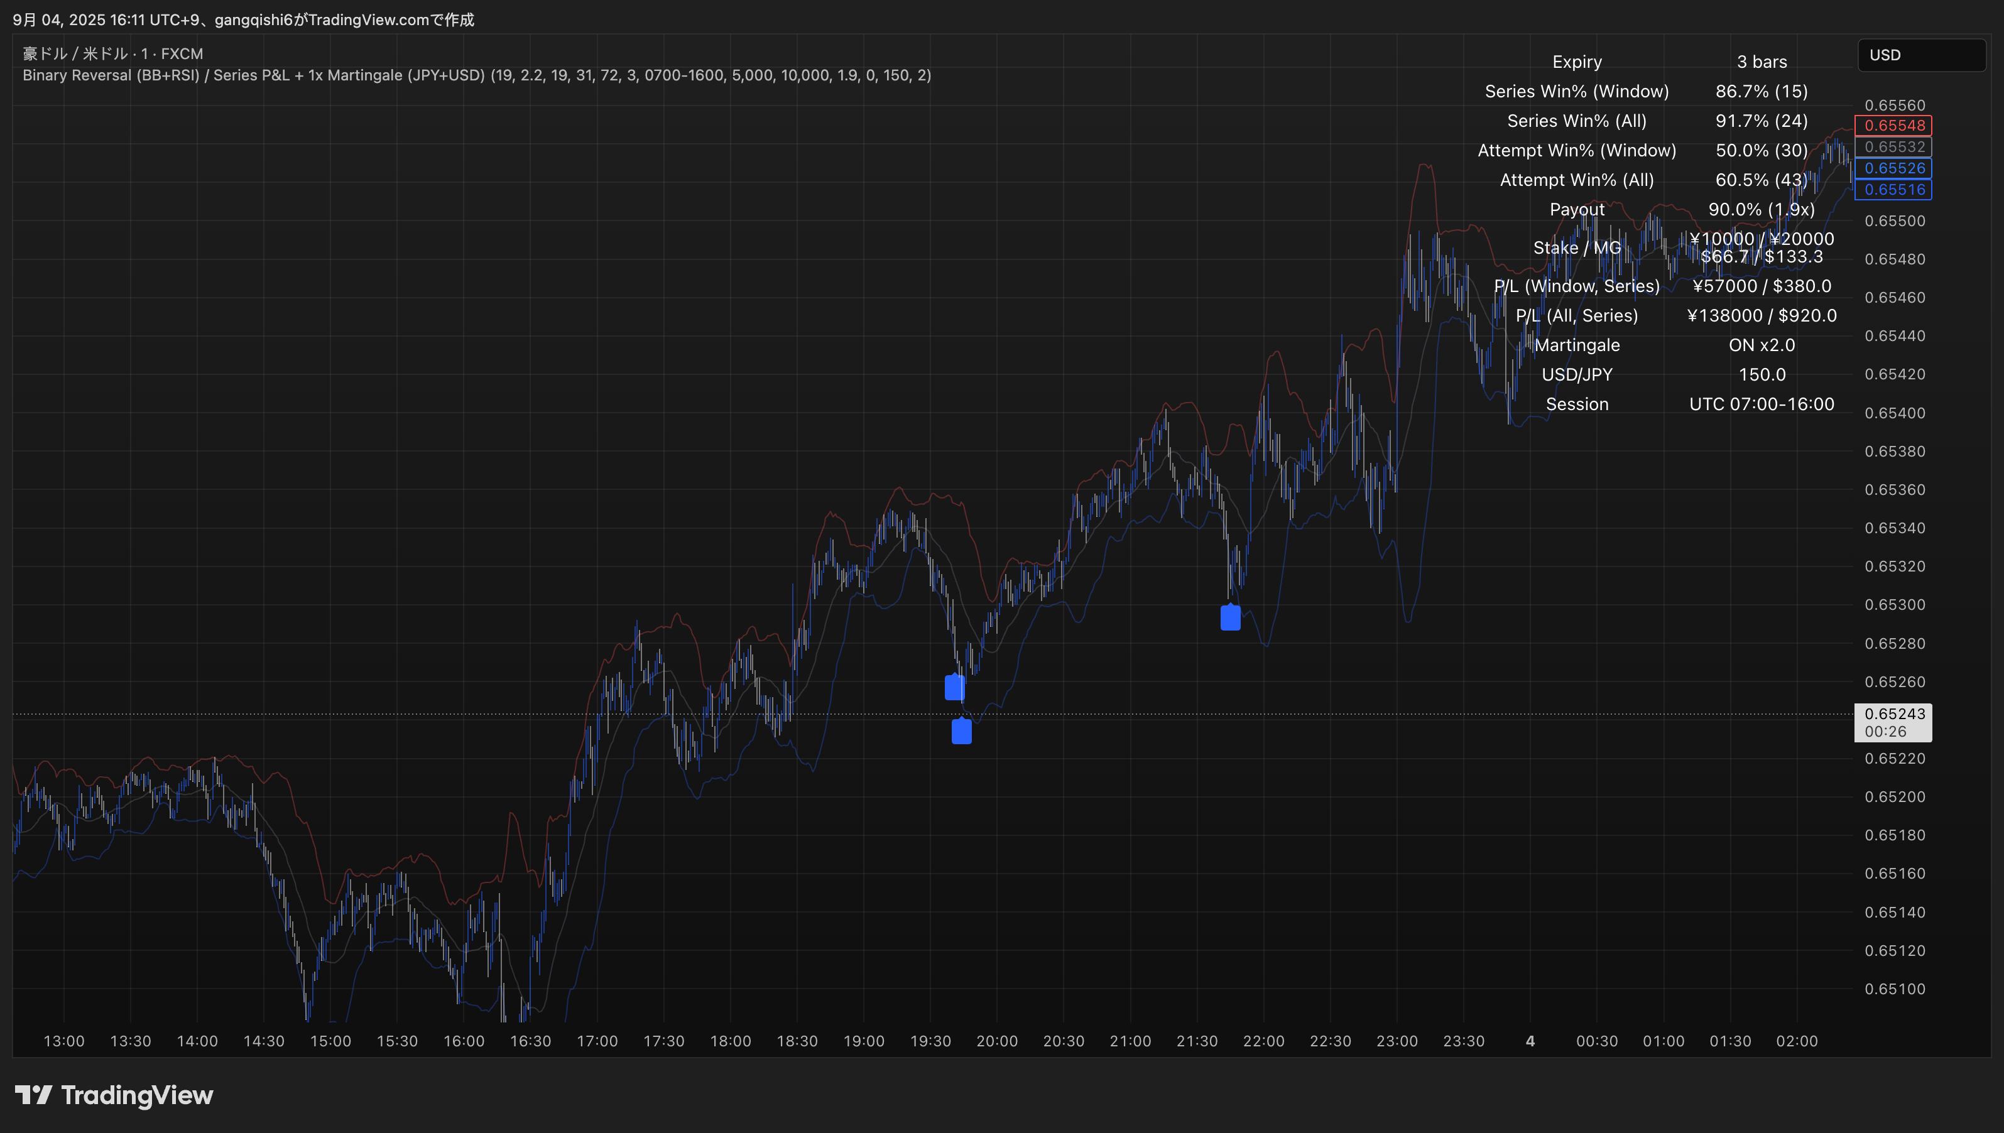Viewport: 2004px width, 1133px height.
Task: Click the gray 0.65532 price label
Action: (x=1893, y=147)
